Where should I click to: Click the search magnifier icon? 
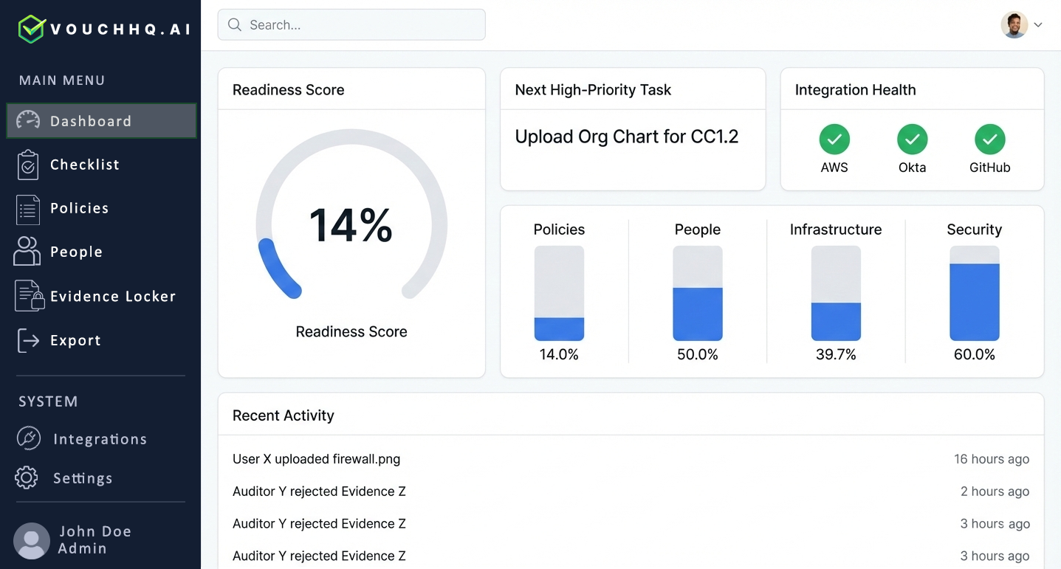click(234, 24)
